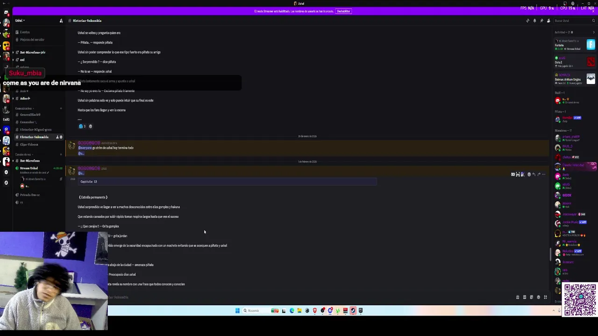
Task: Open the emoji picker in the message bar
Action: point(538,297)
